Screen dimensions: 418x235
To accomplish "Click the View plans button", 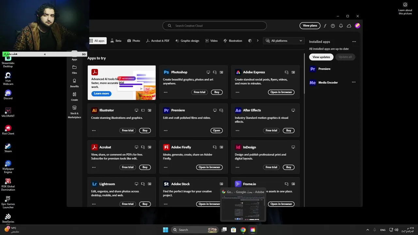I will click(x=310, y=26).
